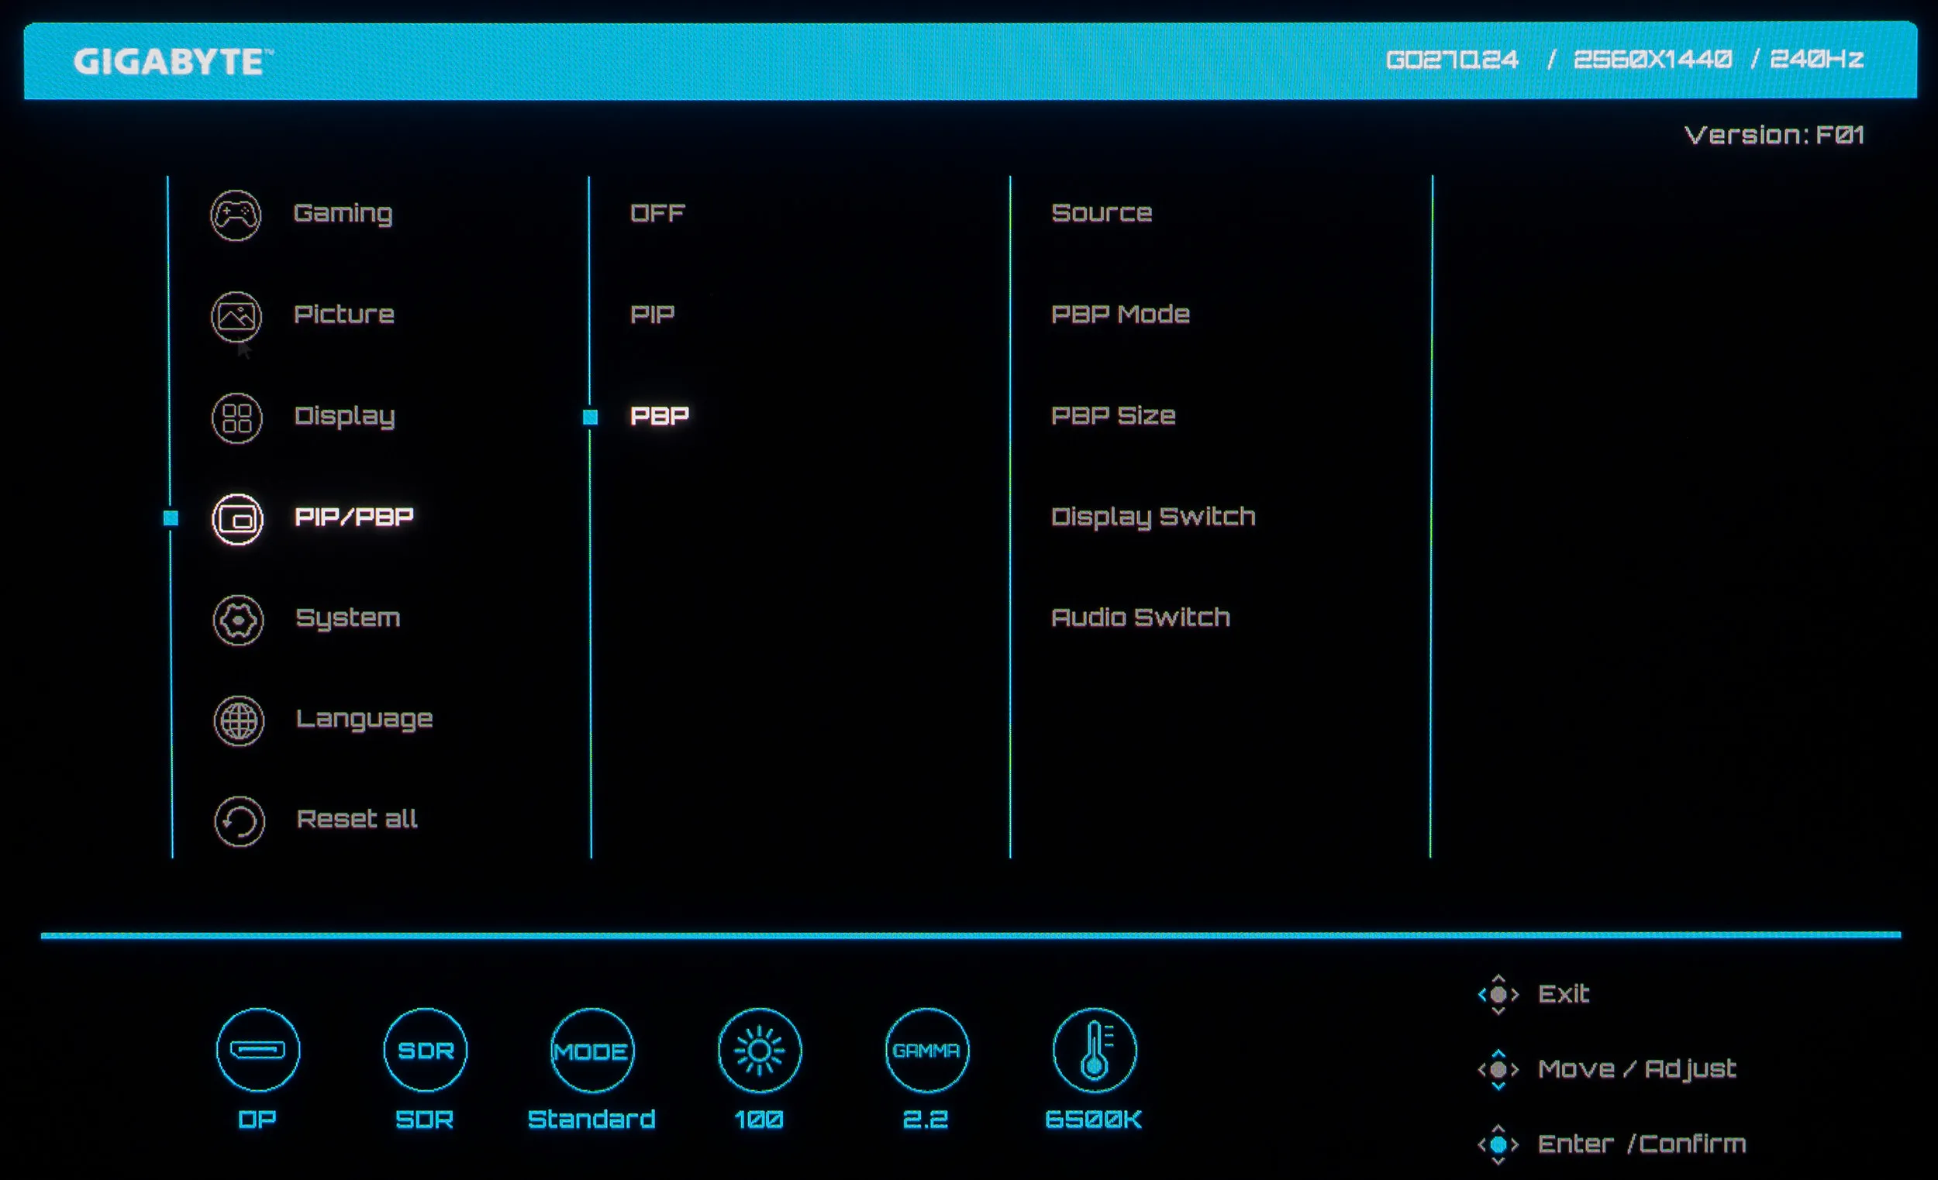1938x1180 pixels.
Task: Open the Display grid icon
Action: (236, 418)
